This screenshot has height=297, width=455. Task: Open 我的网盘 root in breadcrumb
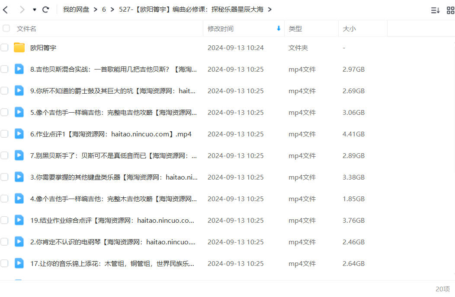tap(76, 9)
